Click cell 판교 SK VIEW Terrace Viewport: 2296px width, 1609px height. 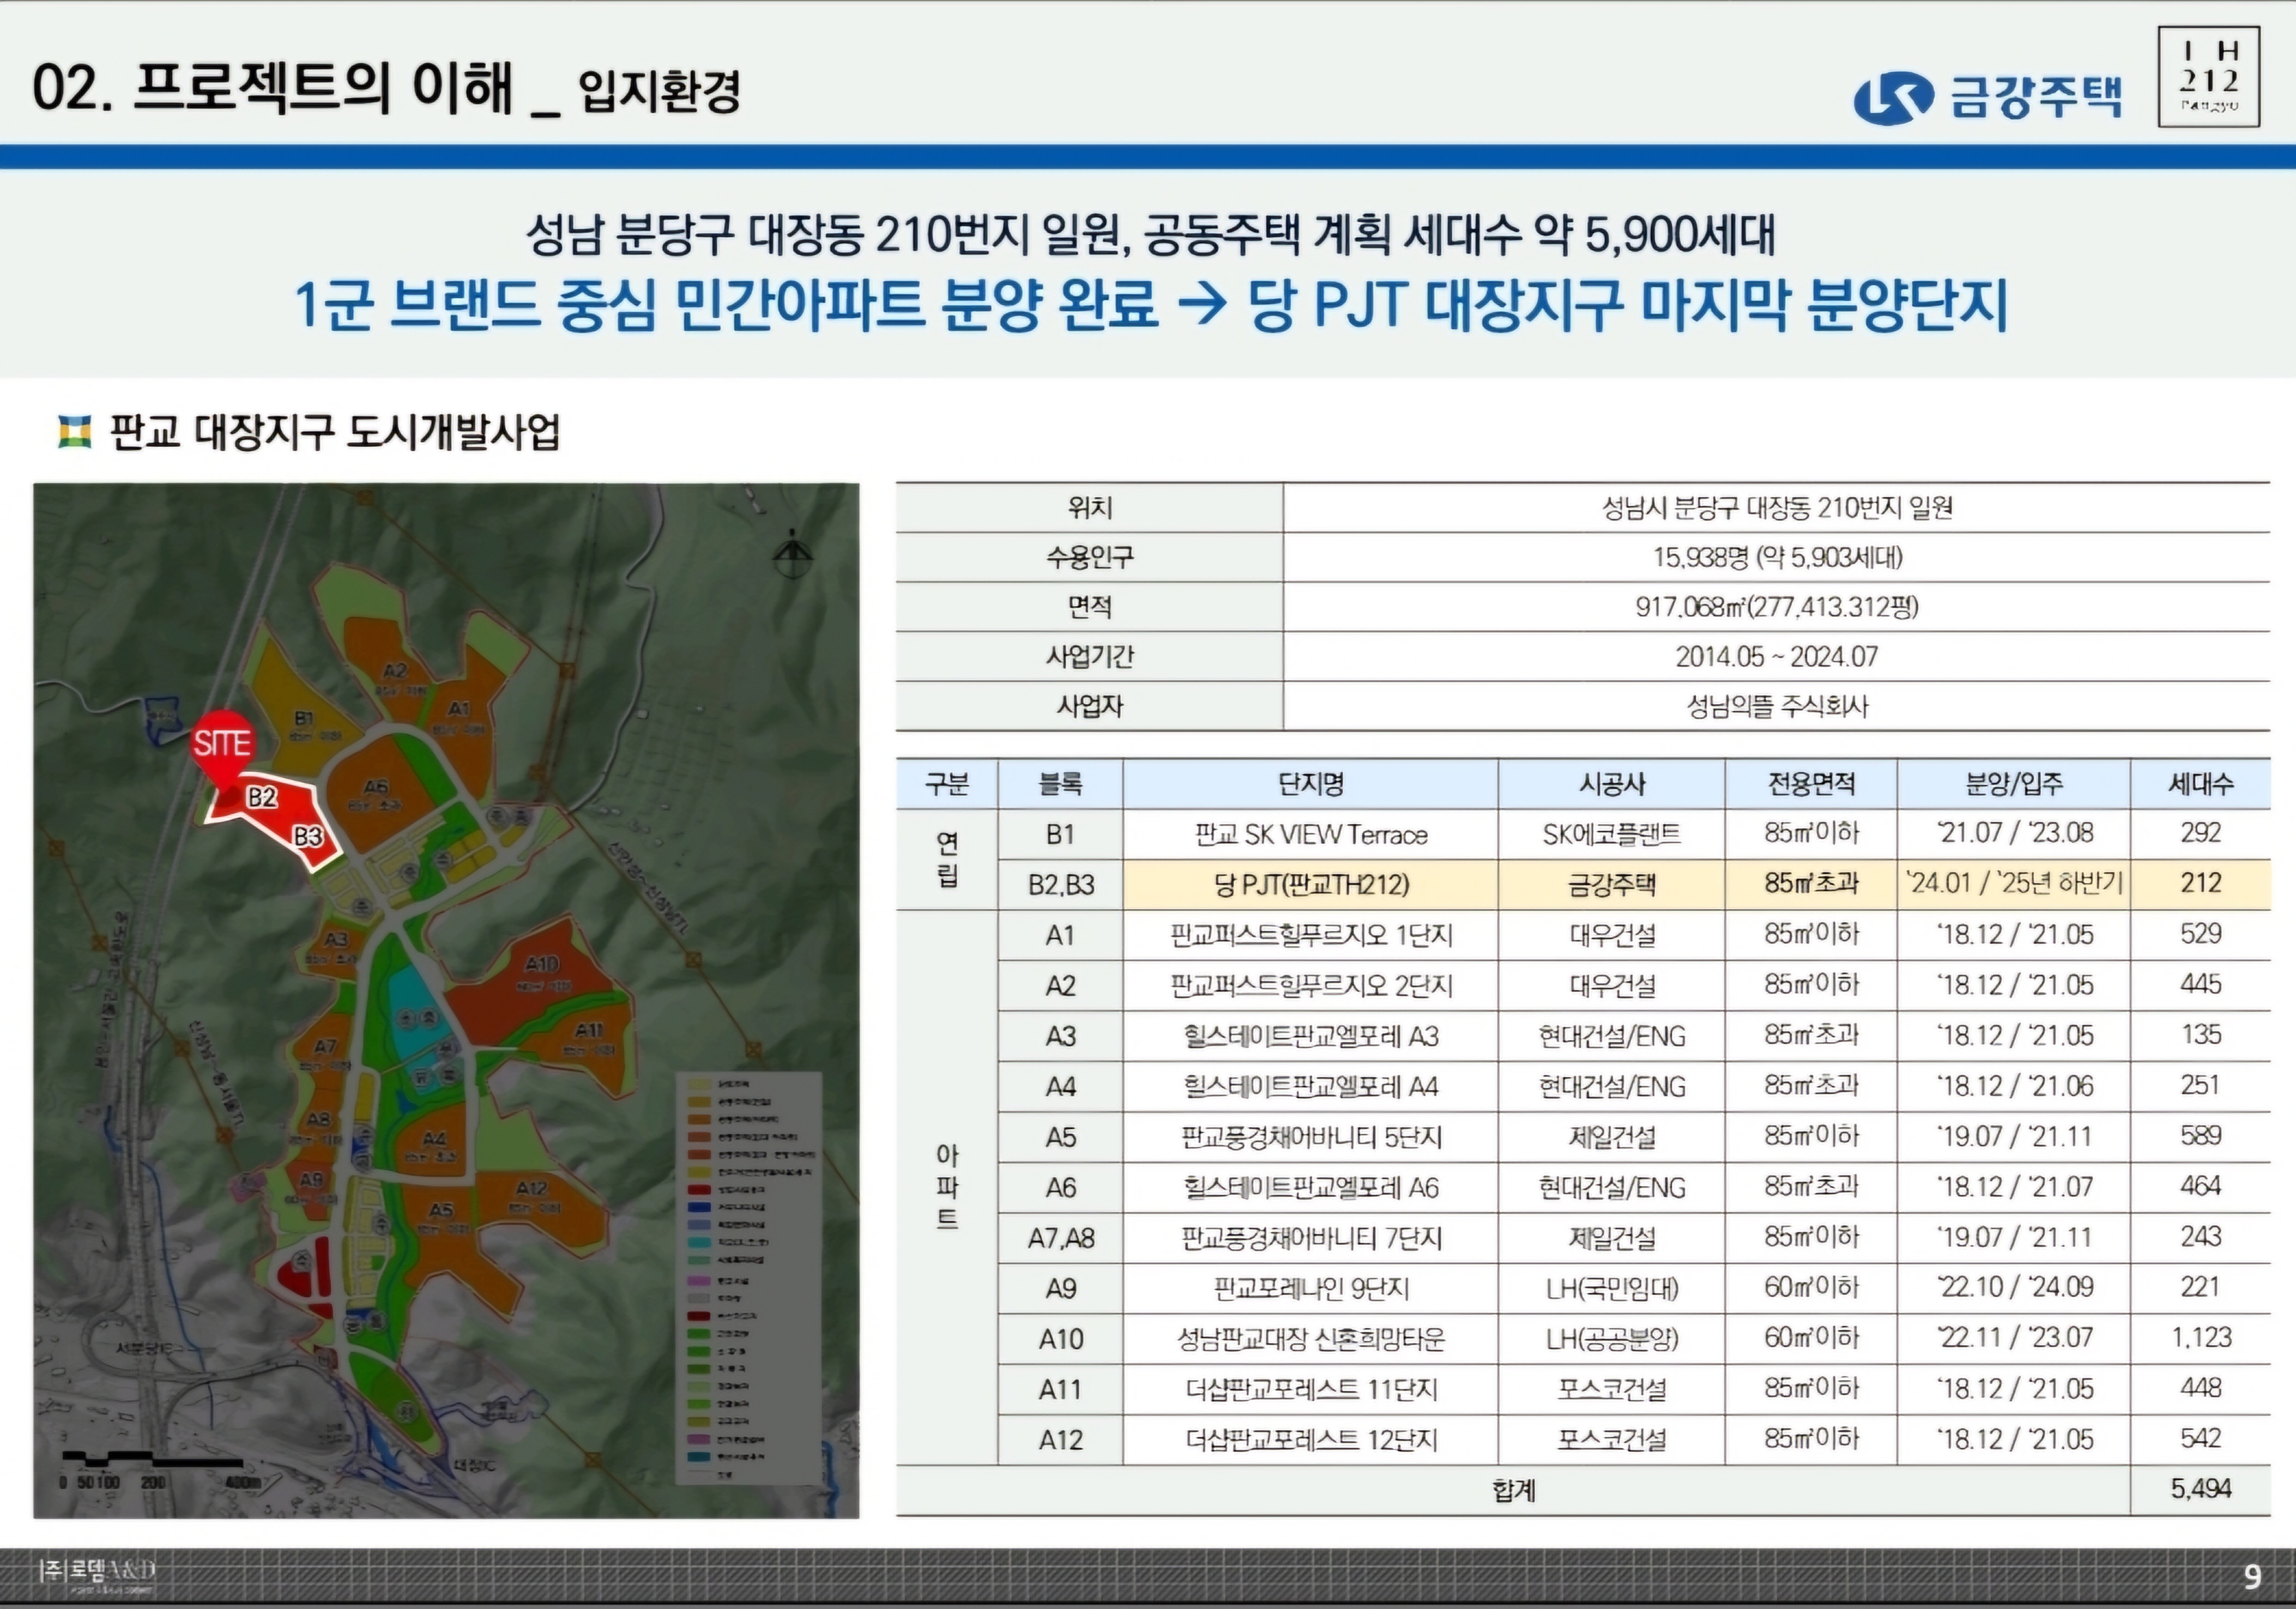coord(1311,834)
